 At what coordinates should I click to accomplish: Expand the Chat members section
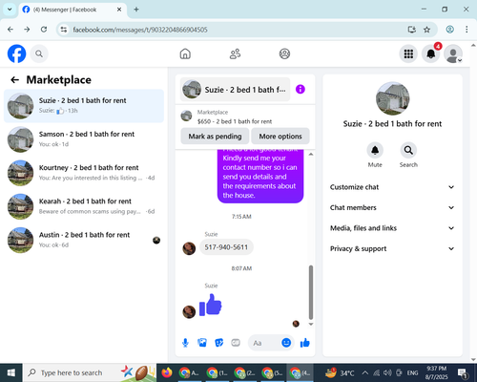point(392,207)
